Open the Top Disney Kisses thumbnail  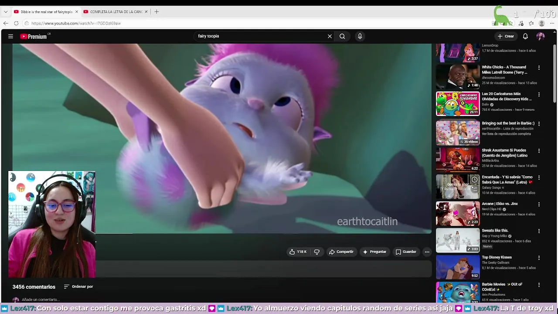[458, 267]
